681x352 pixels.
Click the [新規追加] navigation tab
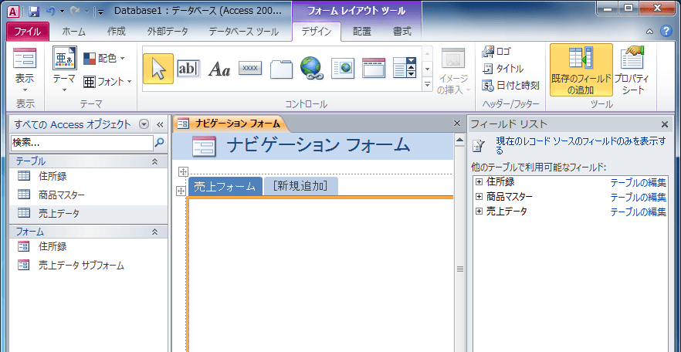[x=300, y=186]
